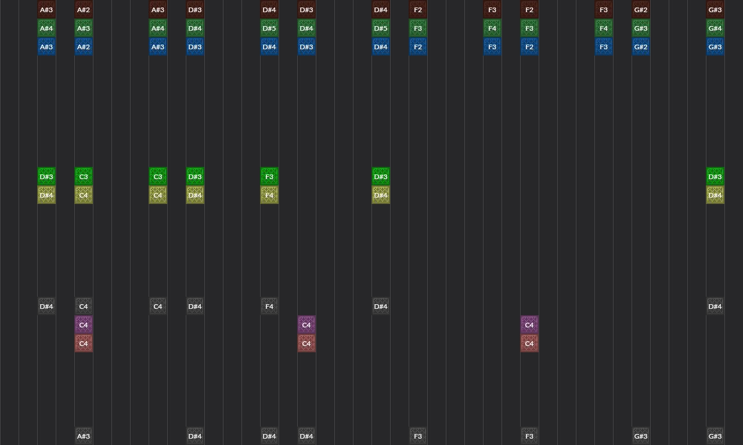Viewport: 743px width, 445px height.
Task: Click the blue G#2 note block
Action: click(641, 47)
